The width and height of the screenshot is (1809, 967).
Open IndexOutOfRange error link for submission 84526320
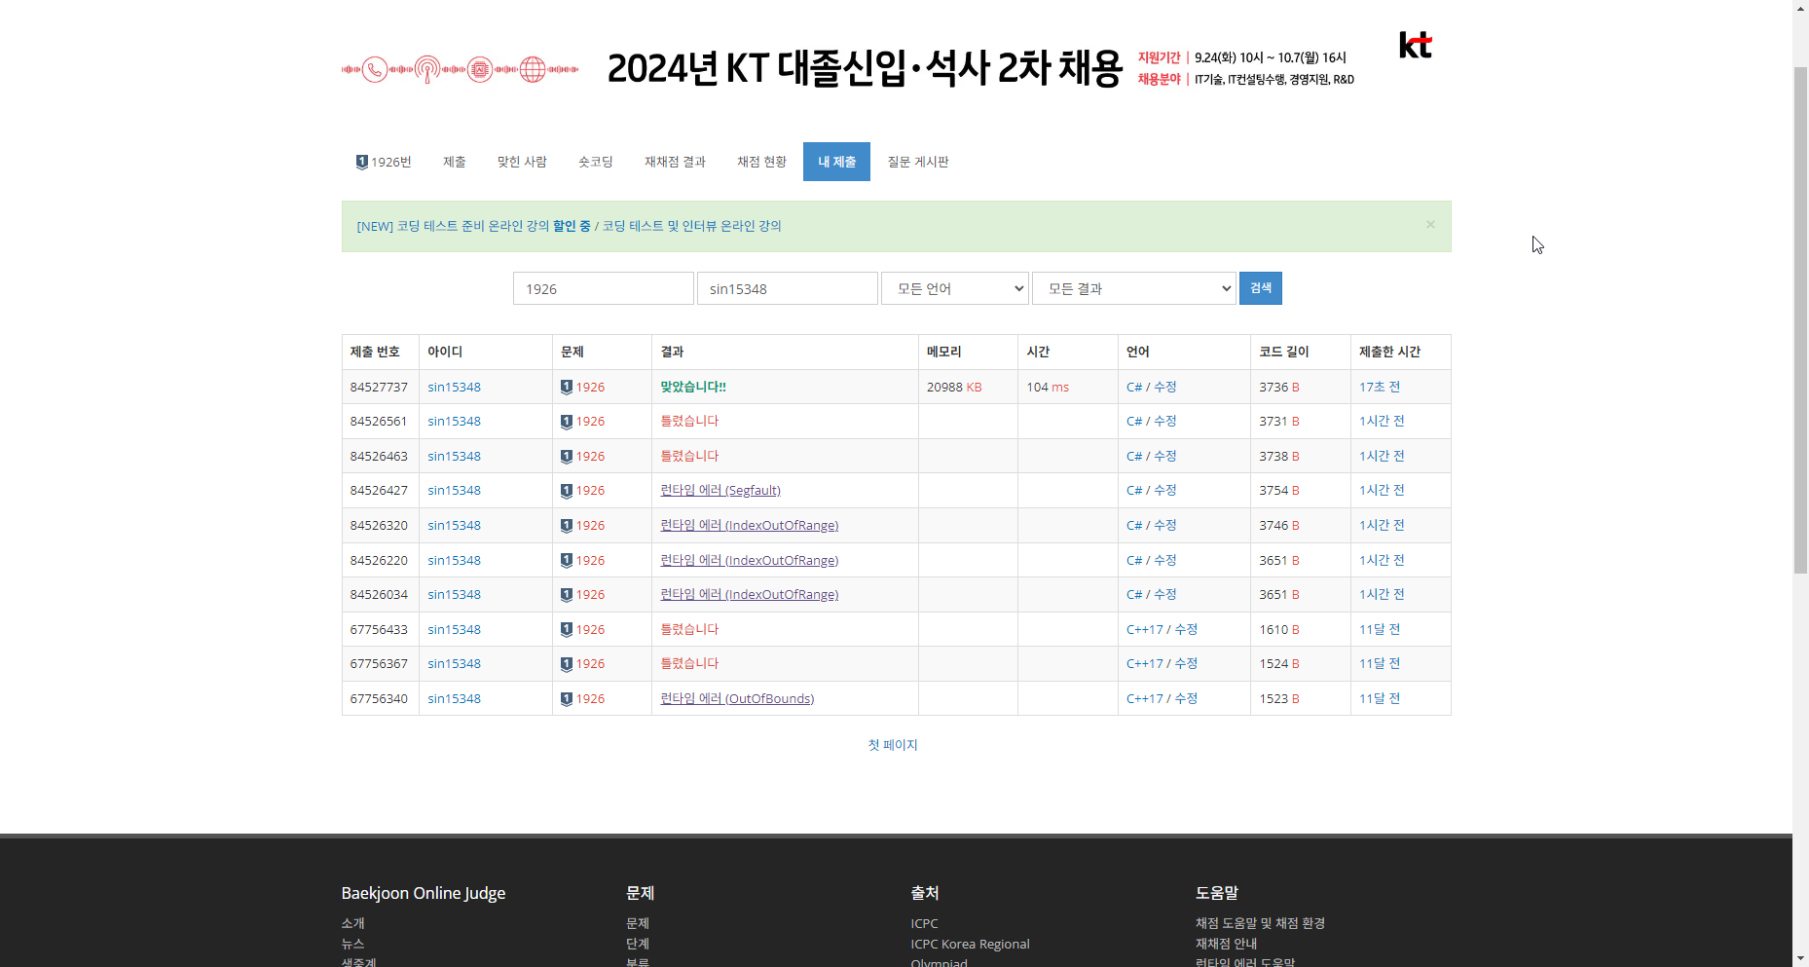click(x=750, y=526)
